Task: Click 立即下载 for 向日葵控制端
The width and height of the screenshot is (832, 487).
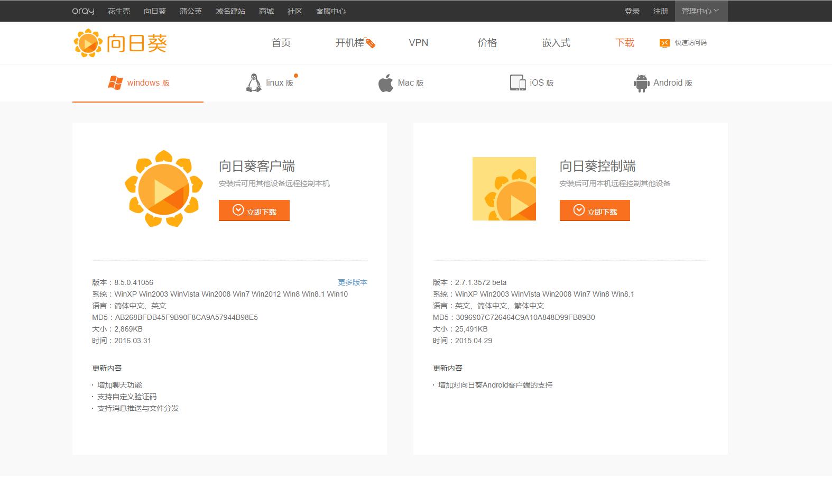Action: [595, 210]
